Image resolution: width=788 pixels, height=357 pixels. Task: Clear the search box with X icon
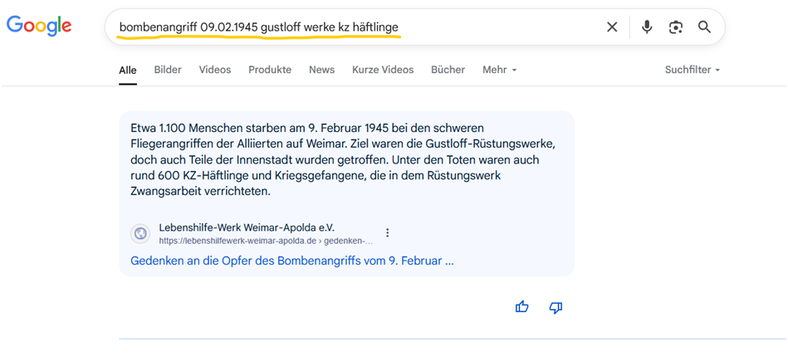tap(612, 27)
